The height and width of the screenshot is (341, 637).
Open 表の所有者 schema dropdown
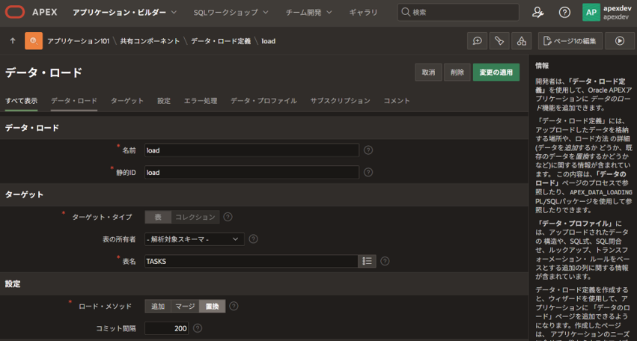tap(194, 239)
